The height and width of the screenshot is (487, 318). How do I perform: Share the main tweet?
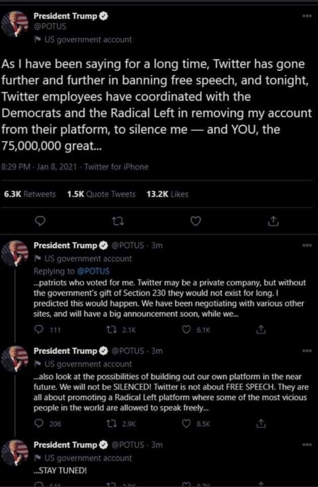pos(272,221)
